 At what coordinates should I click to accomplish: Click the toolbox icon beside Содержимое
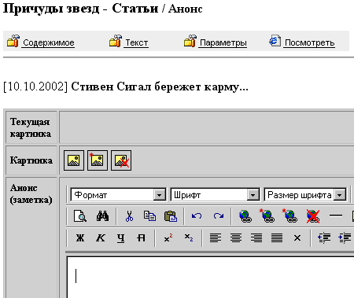coord(13,41)
